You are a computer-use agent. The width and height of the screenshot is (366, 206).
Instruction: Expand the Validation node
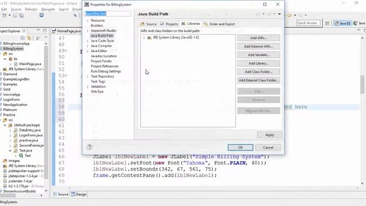point(87,86)
